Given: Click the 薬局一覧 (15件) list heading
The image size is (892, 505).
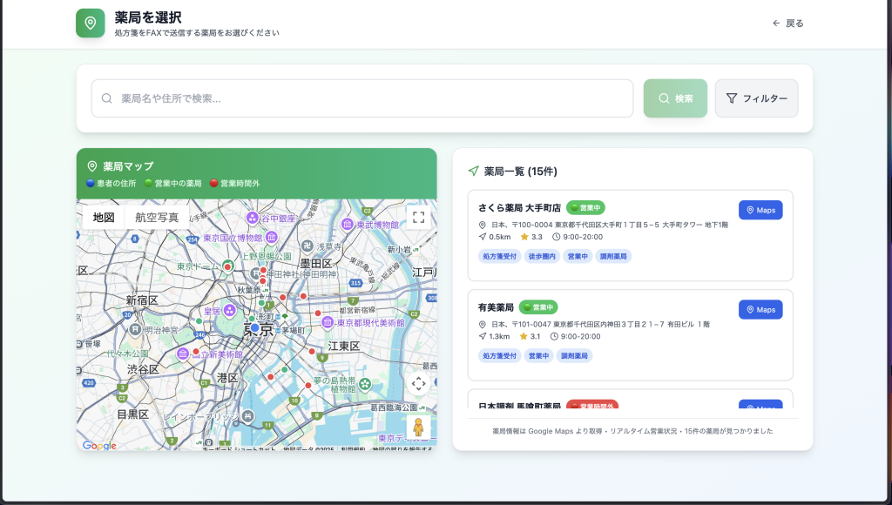Looking at the screenshot, I should [x=521, y=172].
